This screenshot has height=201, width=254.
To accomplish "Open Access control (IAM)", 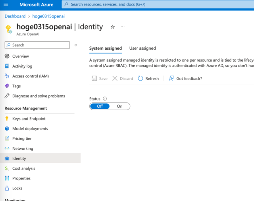I will (x=31, y=76).
